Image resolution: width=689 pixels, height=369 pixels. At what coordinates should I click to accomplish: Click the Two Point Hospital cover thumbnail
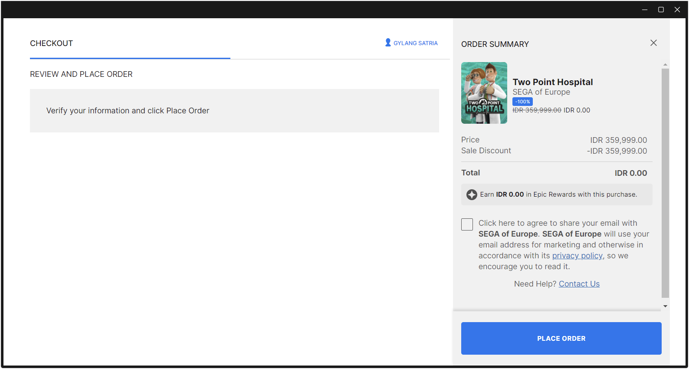pos(484,93)
